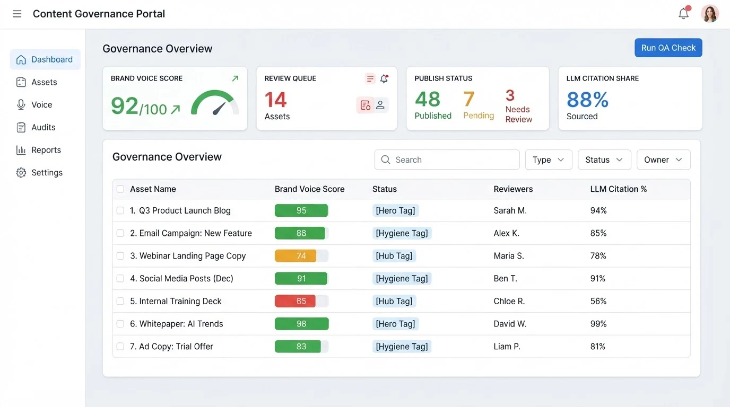Open 1. Q3 Product Launch Blog asset

point(180,210)
